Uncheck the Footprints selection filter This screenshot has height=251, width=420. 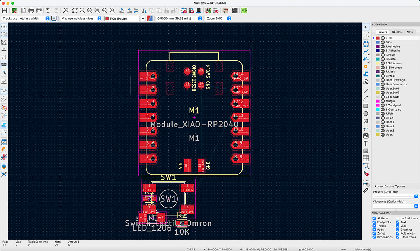tap(374, 222)
